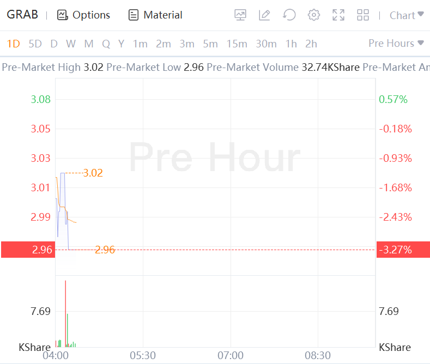Open chart settings gear icon
430x364 pixels.
[314, 15]
